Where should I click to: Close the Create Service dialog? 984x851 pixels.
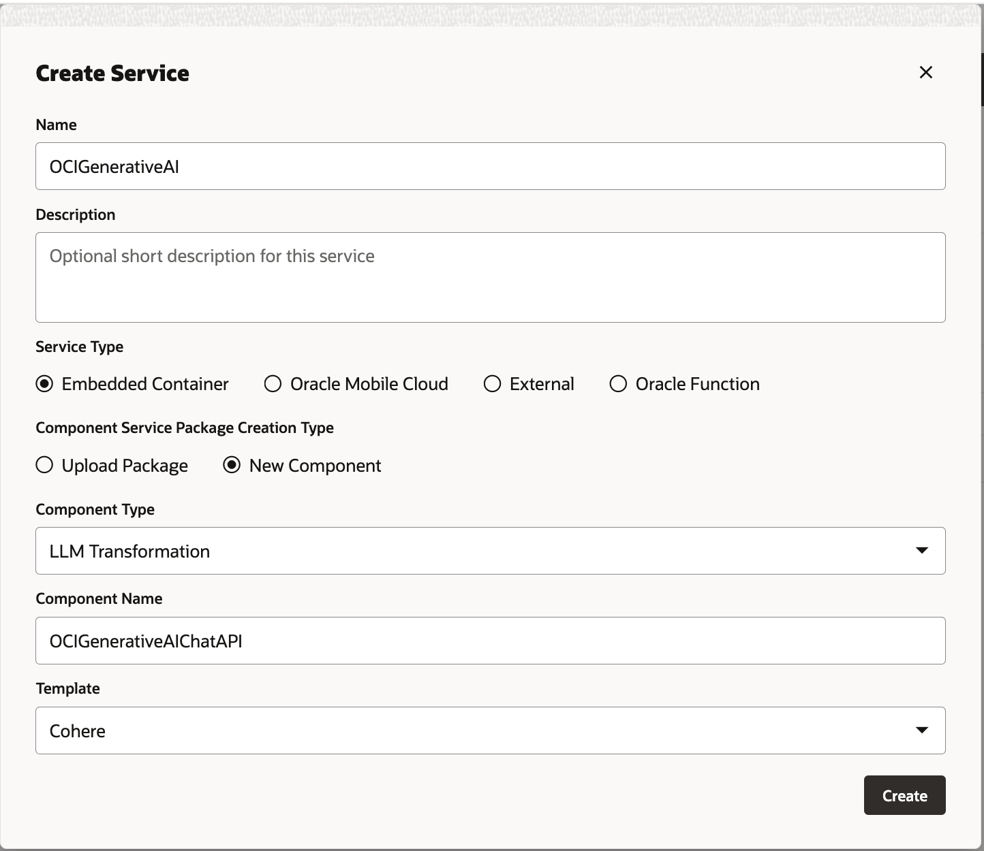click(925, 72)
